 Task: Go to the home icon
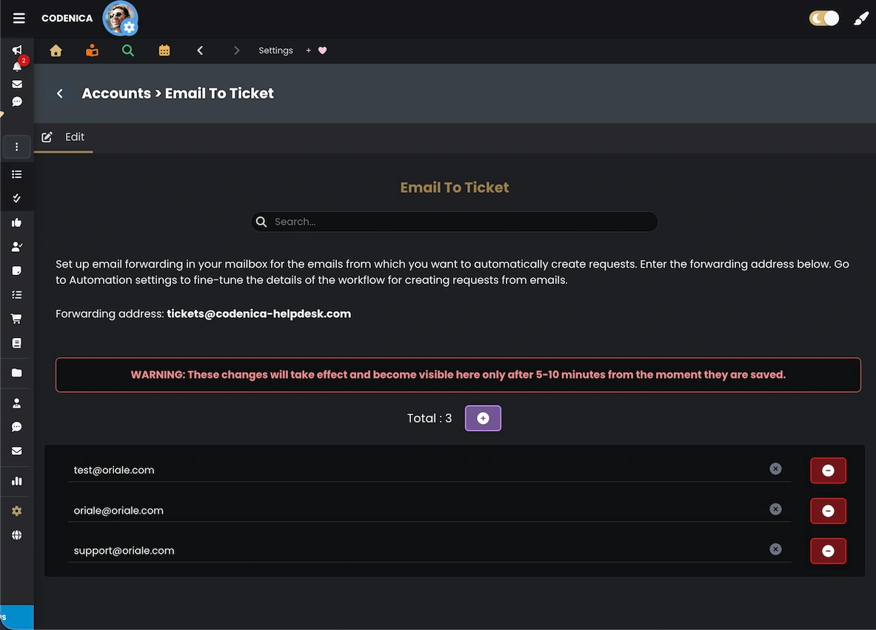click(56, 50)
